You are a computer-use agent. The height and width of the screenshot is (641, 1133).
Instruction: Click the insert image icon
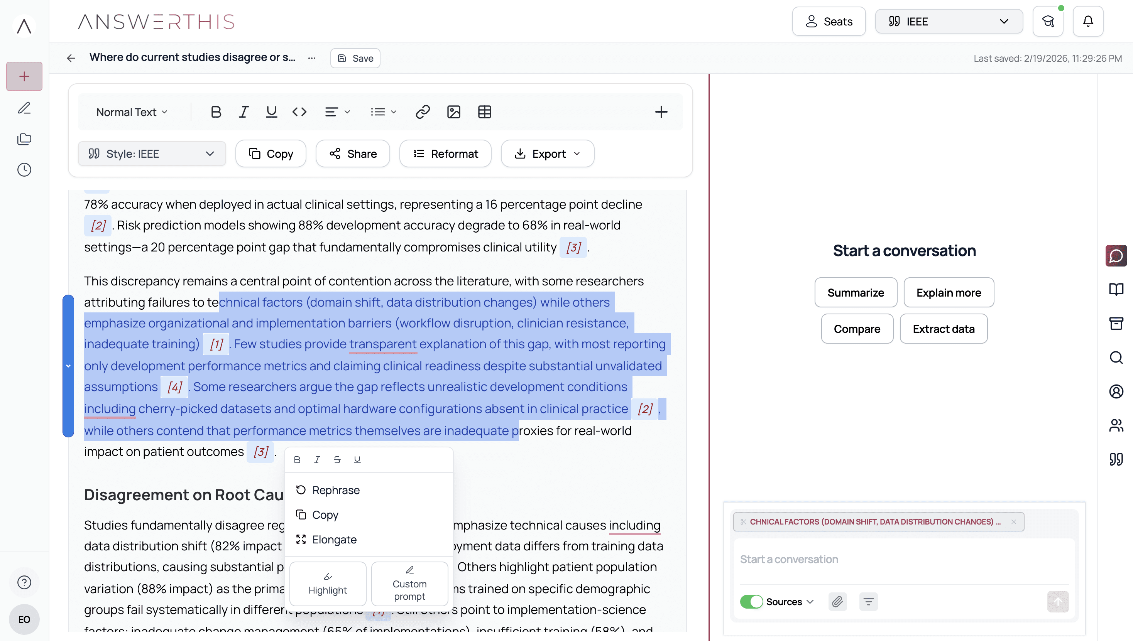[x=453, y=112]
